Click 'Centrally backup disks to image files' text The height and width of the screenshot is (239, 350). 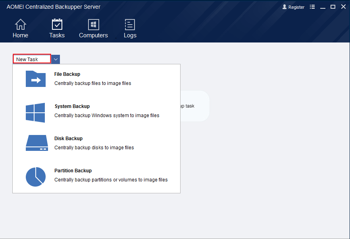tap(94, 148)
